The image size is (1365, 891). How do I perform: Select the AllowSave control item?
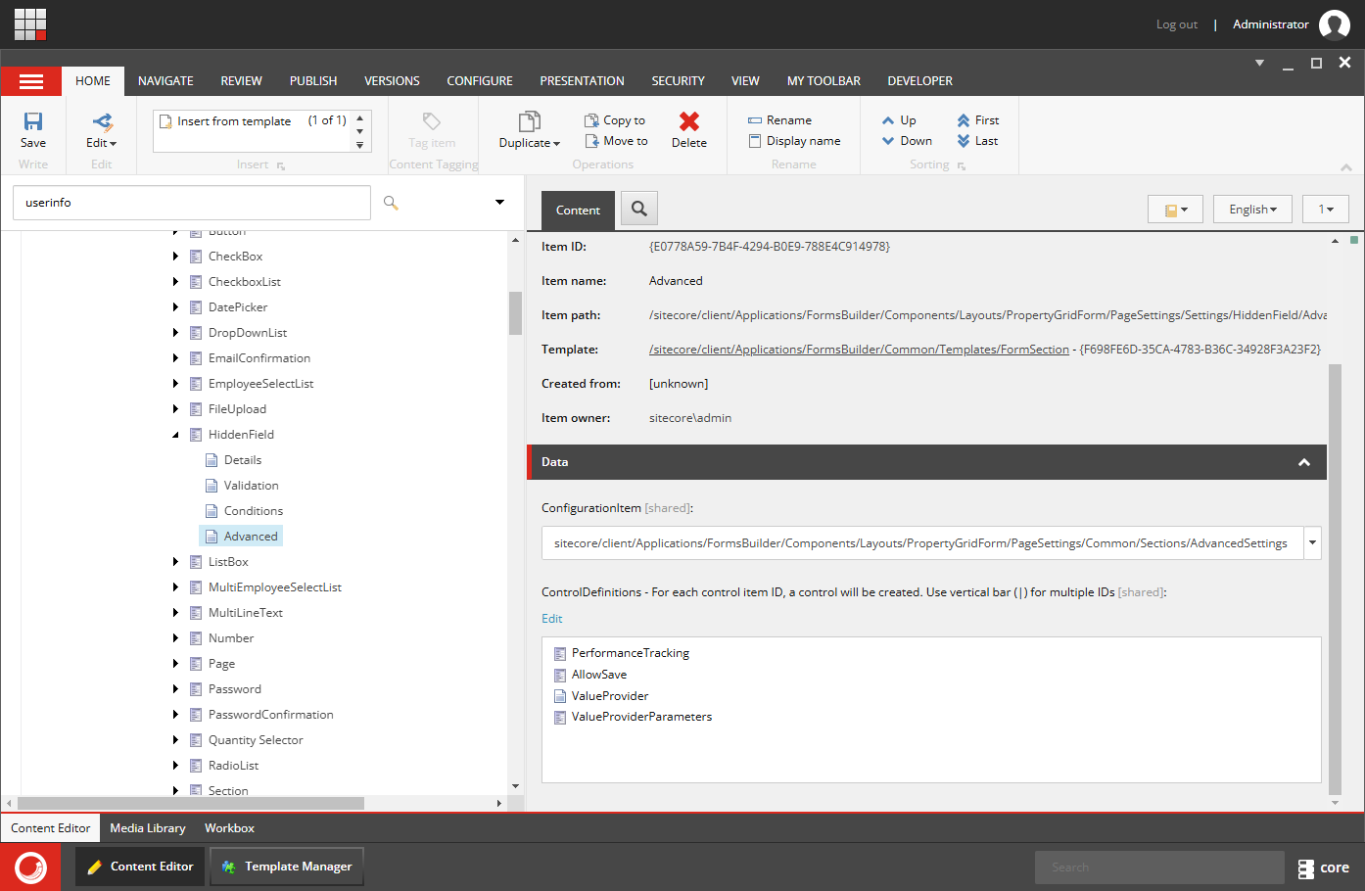(x=590, y=675)
